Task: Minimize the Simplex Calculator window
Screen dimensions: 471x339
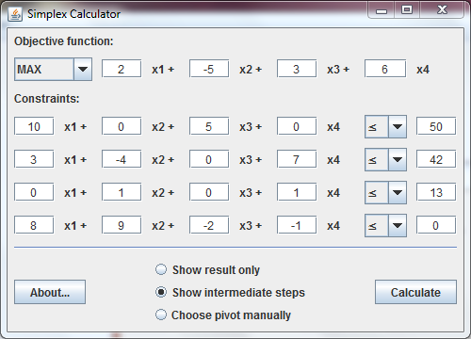Action: coord(382,10)
